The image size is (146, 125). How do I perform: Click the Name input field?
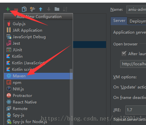[x=136, y=9]
